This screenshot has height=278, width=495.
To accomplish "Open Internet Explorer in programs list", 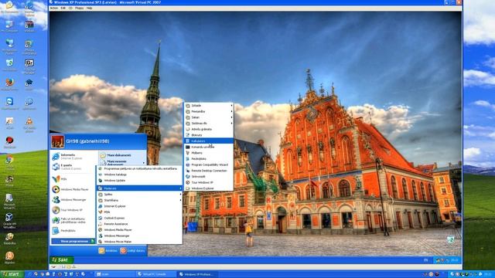I will 139,206.
